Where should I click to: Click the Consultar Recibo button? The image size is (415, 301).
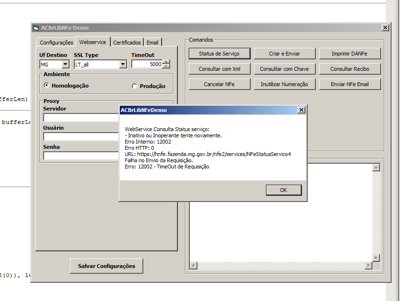tap(350, 69)
